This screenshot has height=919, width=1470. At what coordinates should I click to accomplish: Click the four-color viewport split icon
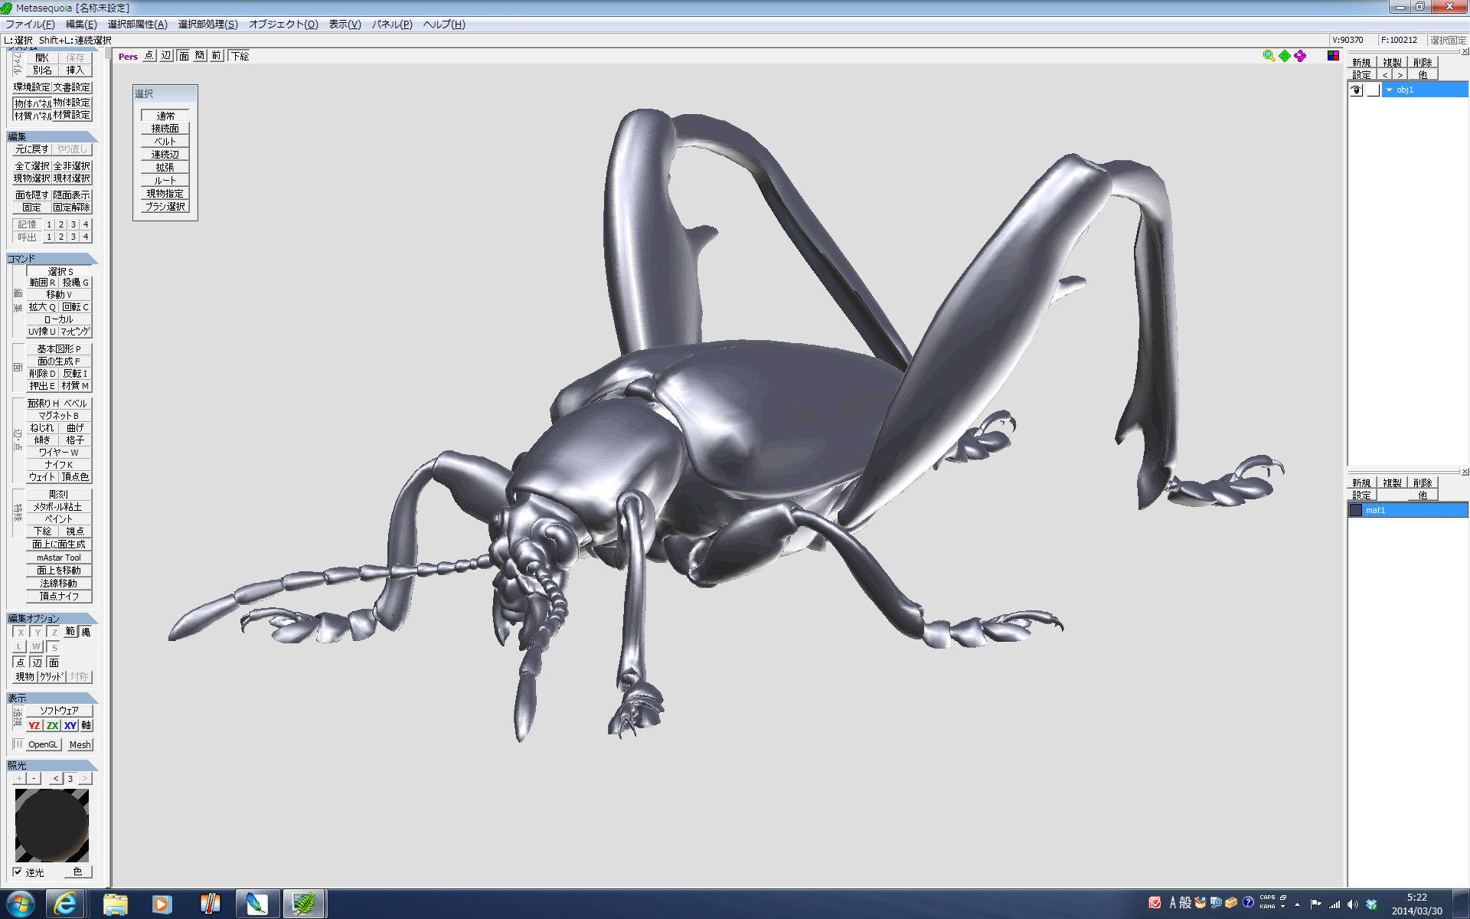pyautogui.click(x=1333, y=56)
